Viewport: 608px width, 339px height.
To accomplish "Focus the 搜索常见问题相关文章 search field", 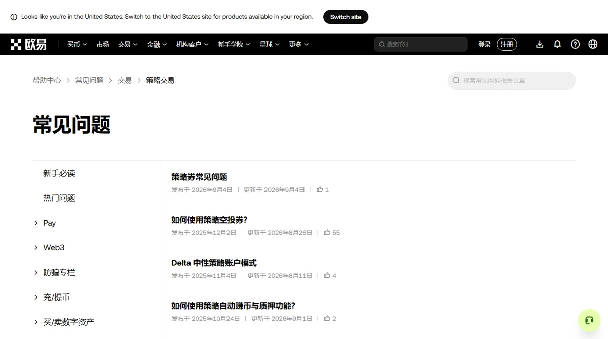I will click(x=512, y=80).
